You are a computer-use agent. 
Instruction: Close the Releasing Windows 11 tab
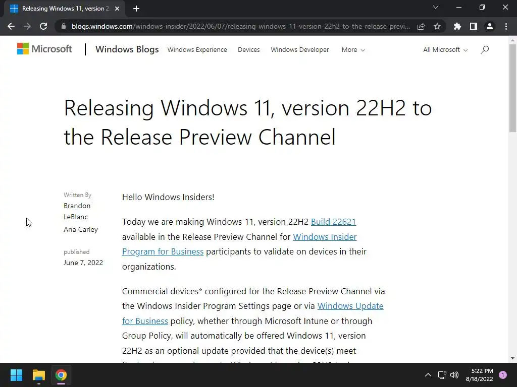pyautogui.click(x=117, y=9)
